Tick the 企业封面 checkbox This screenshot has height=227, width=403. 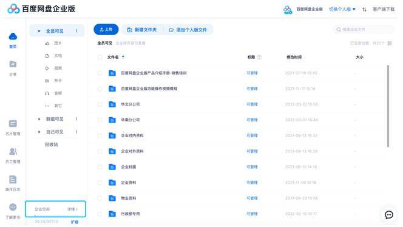(x=100, y=167)
